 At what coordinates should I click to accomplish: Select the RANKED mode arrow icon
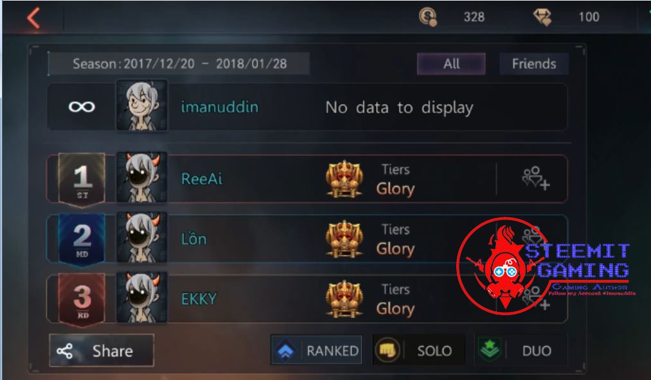[x=285, y=351]
